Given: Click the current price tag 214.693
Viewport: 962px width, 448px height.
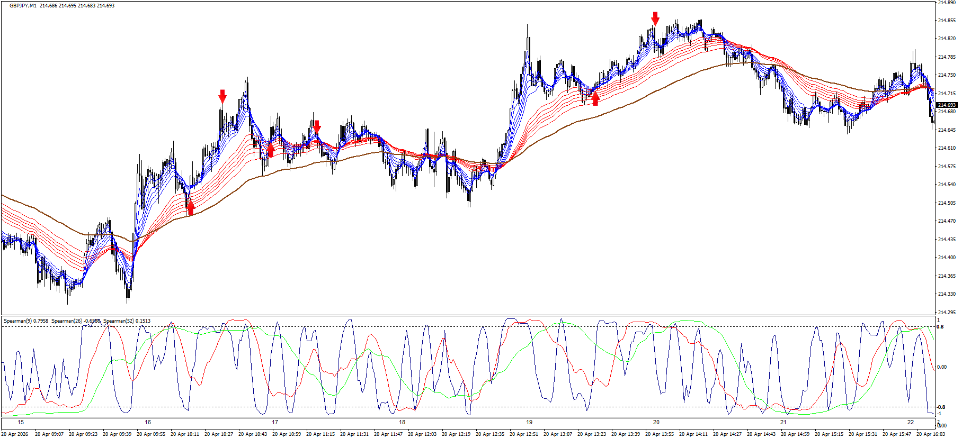Looking at the screenshot, I should coord(946,105).
